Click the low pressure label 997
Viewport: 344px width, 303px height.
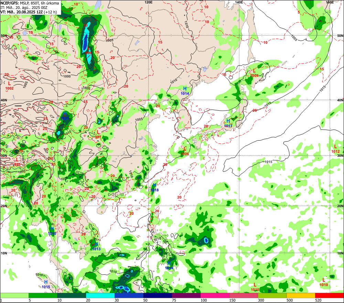98,137
